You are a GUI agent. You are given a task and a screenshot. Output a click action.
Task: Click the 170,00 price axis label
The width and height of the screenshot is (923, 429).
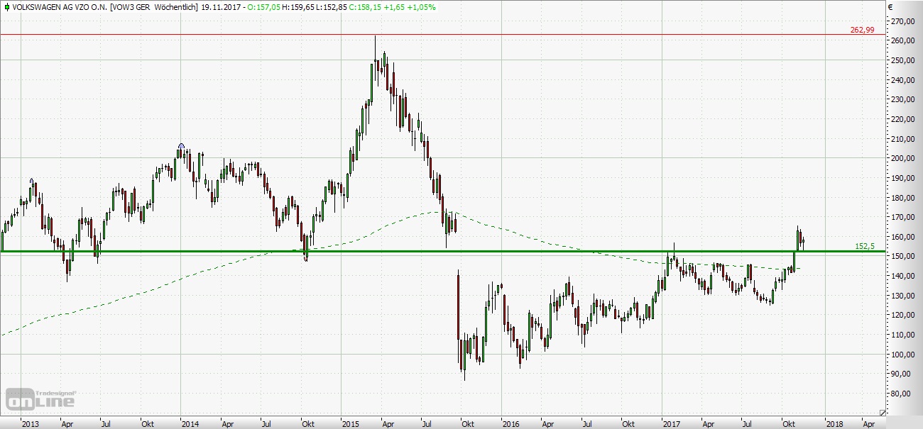pos(903,217)
